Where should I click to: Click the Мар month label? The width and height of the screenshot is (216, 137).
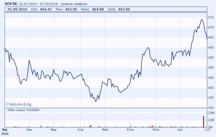tap(53, 130)
